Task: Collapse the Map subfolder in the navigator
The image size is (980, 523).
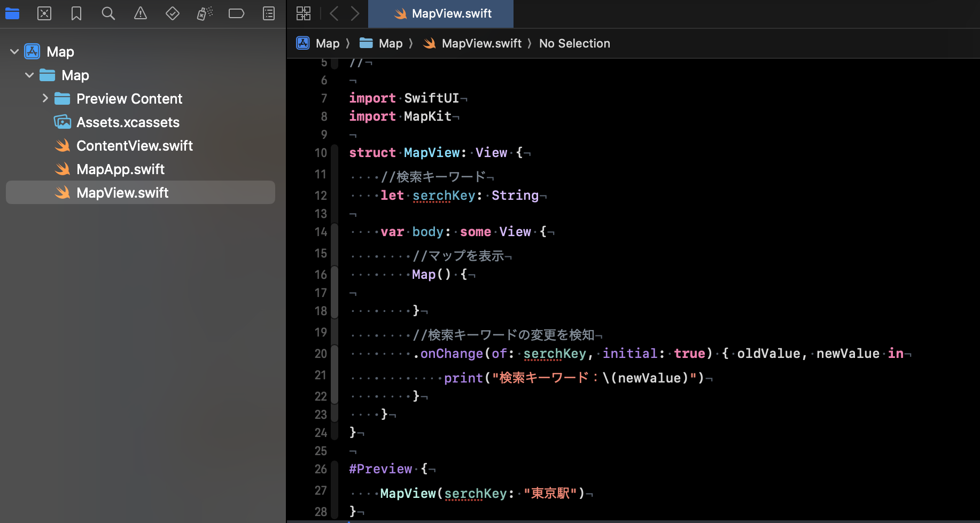Action: pos(29,75)
